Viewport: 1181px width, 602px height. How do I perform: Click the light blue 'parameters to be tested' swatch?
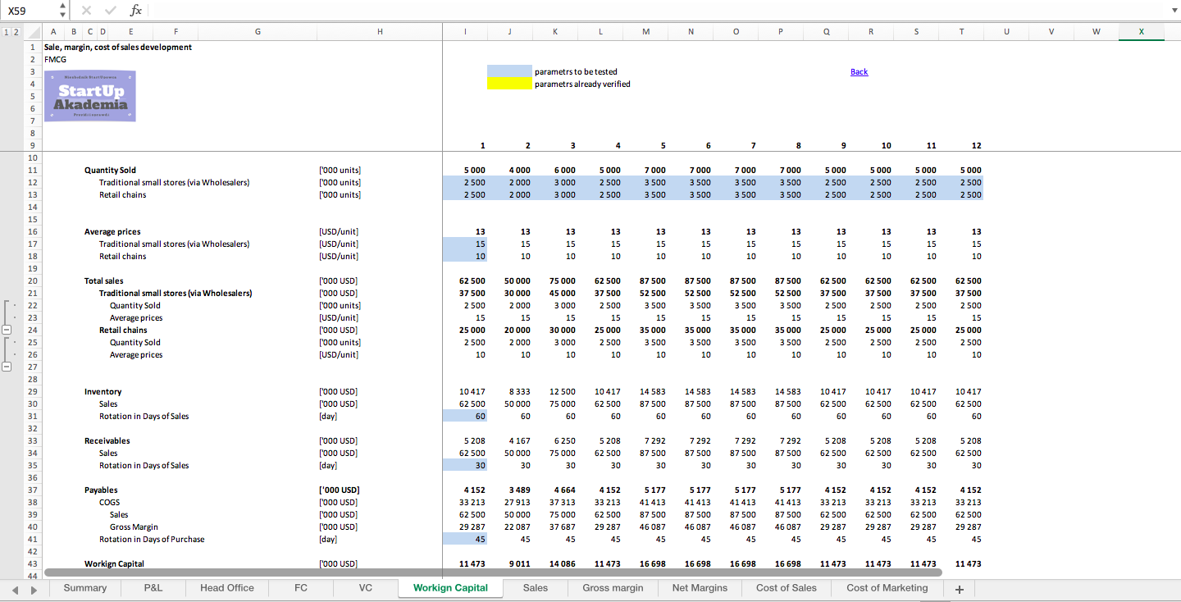(509, 71)
